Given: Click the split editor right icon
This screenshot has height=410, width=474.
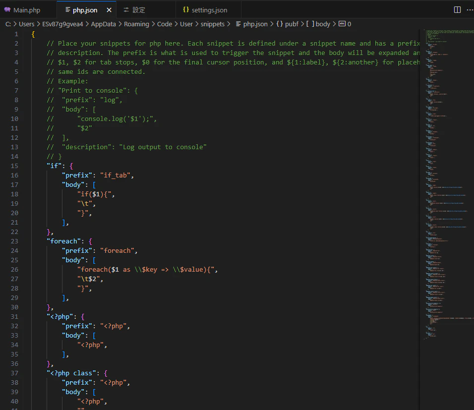Looking at the screenshot, I should [x=457, y=10].
